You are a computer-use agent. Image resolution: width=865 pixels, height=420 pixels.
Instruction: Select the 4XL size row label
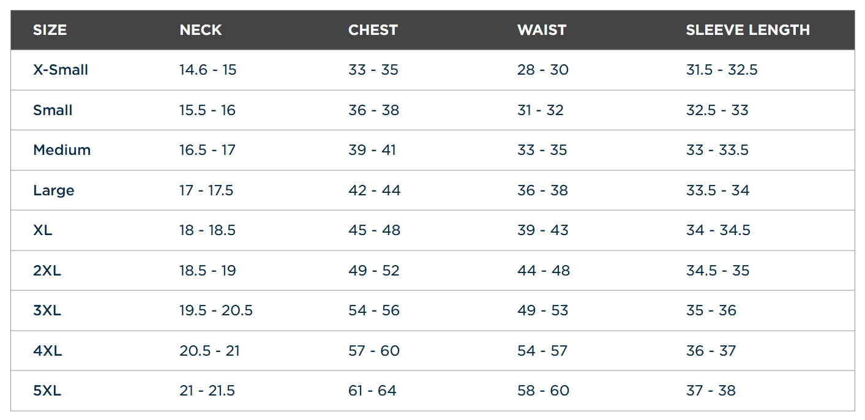(47, 351)
